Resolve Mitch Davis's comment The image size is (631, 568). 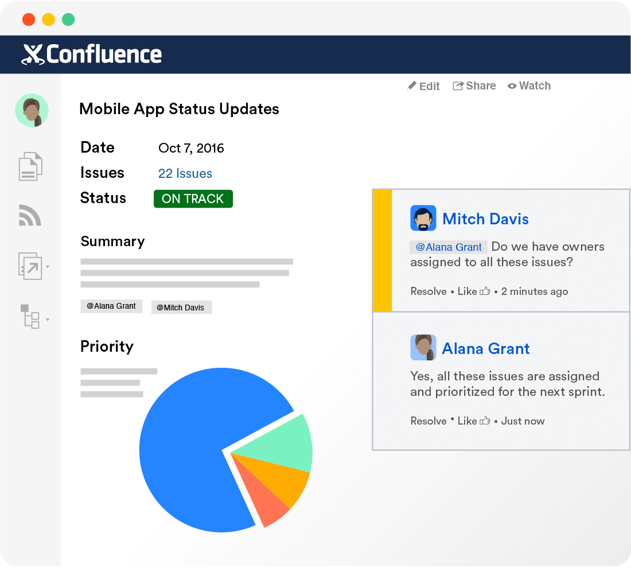click(429, 291)
